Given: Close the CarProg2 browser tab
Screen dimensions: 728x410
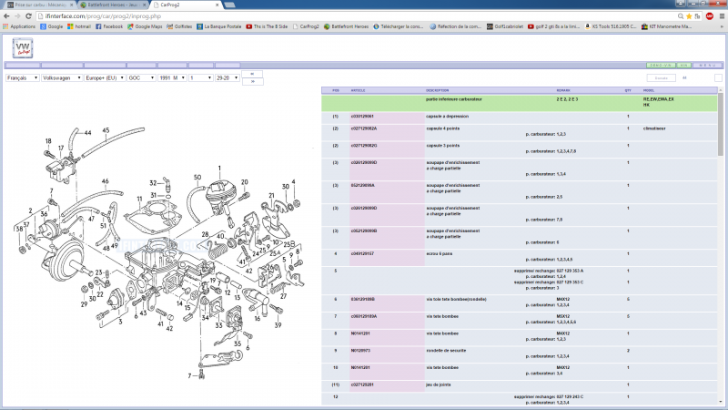Looking at the screenshot, I should click(x=217, y=5).
